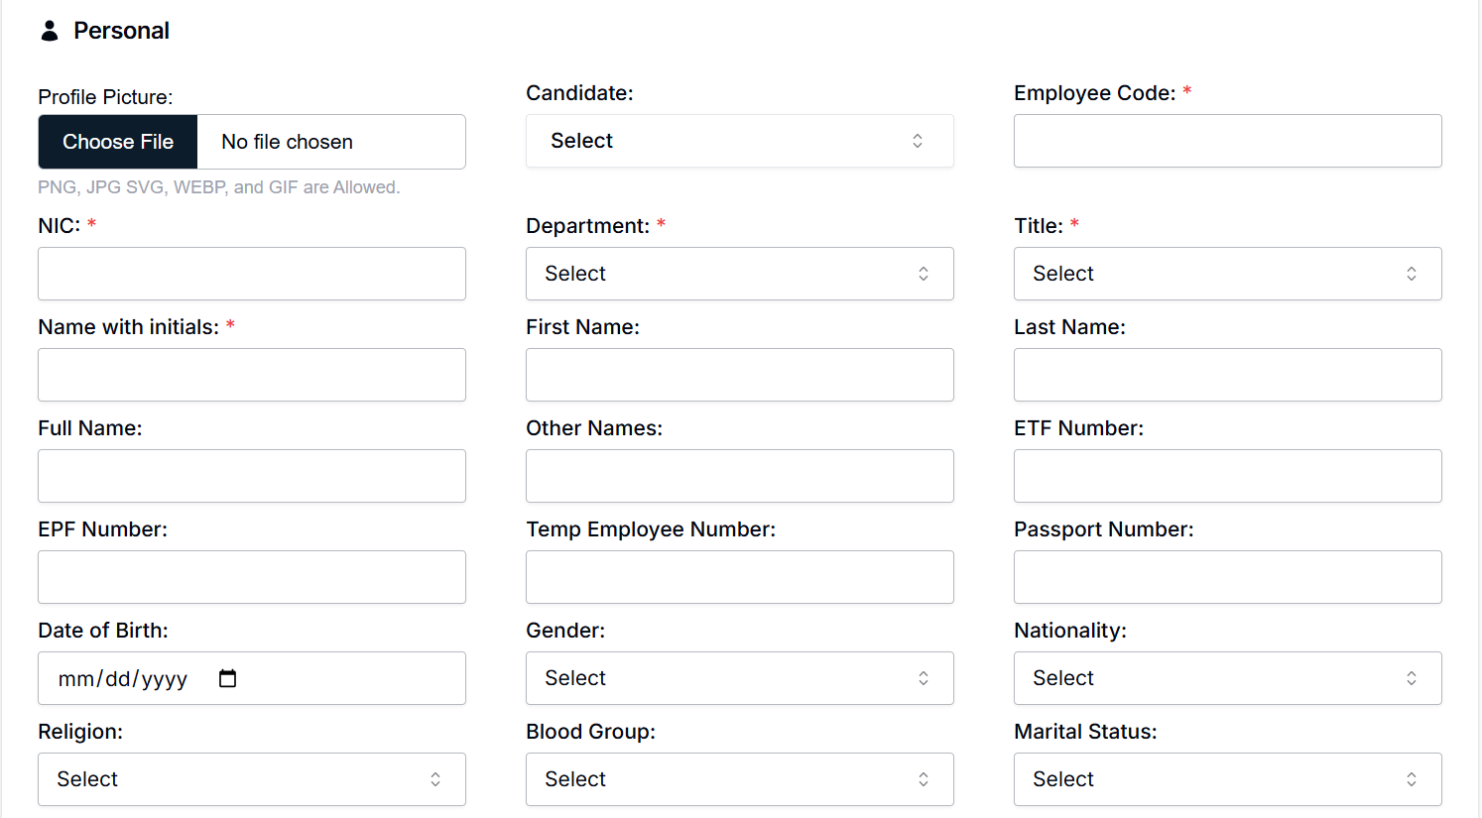Click the Name with initials field

coord(251,375)
